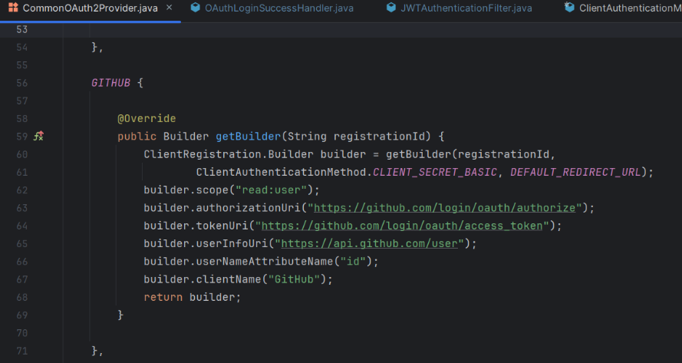Viewport: 682px width, 363px height.
Task: Open the github.com/login/oauth/authorize link
Action: click(x=444, y=208)
